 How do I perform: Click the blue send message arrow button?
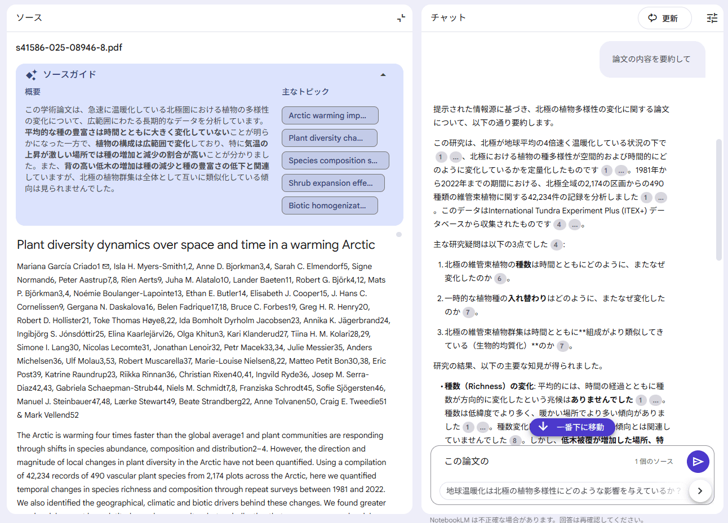698,462
